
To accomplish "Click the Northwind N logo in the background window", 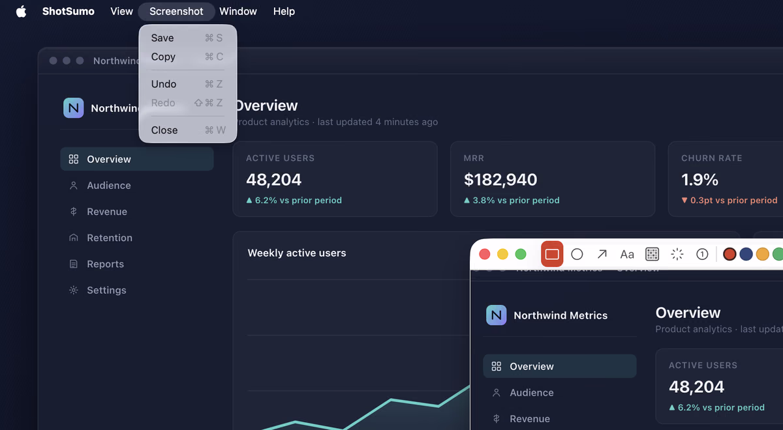I will click(x=74, y=108).
